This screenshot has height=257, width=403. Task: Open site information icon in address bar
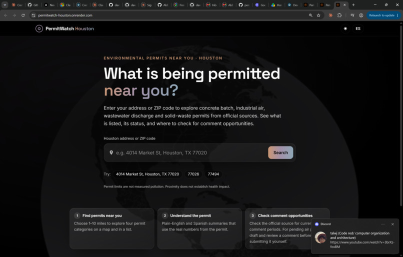click(33, 15)
